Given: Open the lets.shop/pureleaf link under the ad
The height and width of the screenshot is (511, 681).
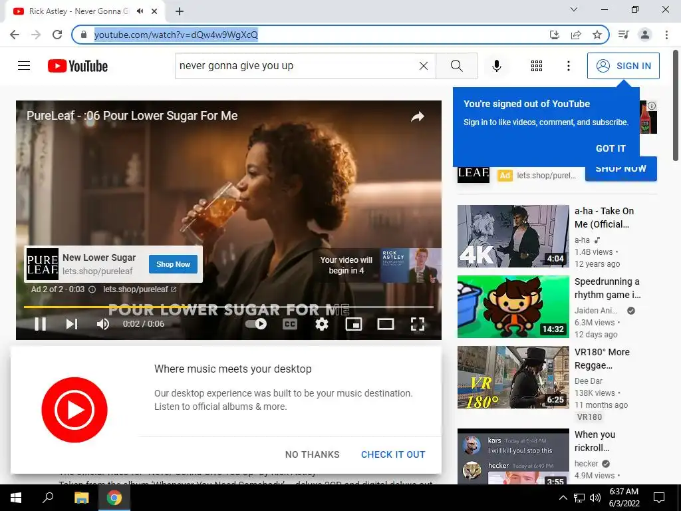Looking at the screenshot, I should pyautogui.click(x=140, y=289).
